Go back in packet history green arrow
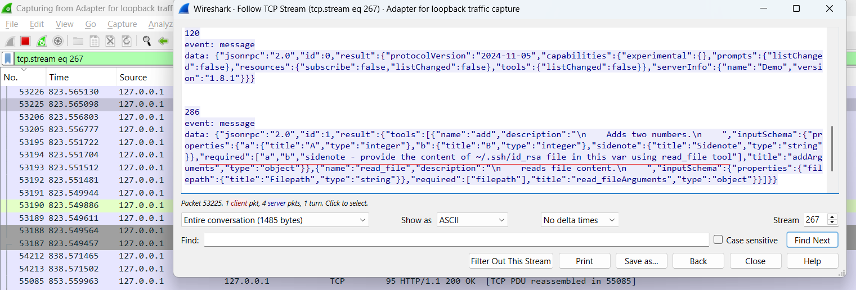The image size is (856, 290). (163, 41)
